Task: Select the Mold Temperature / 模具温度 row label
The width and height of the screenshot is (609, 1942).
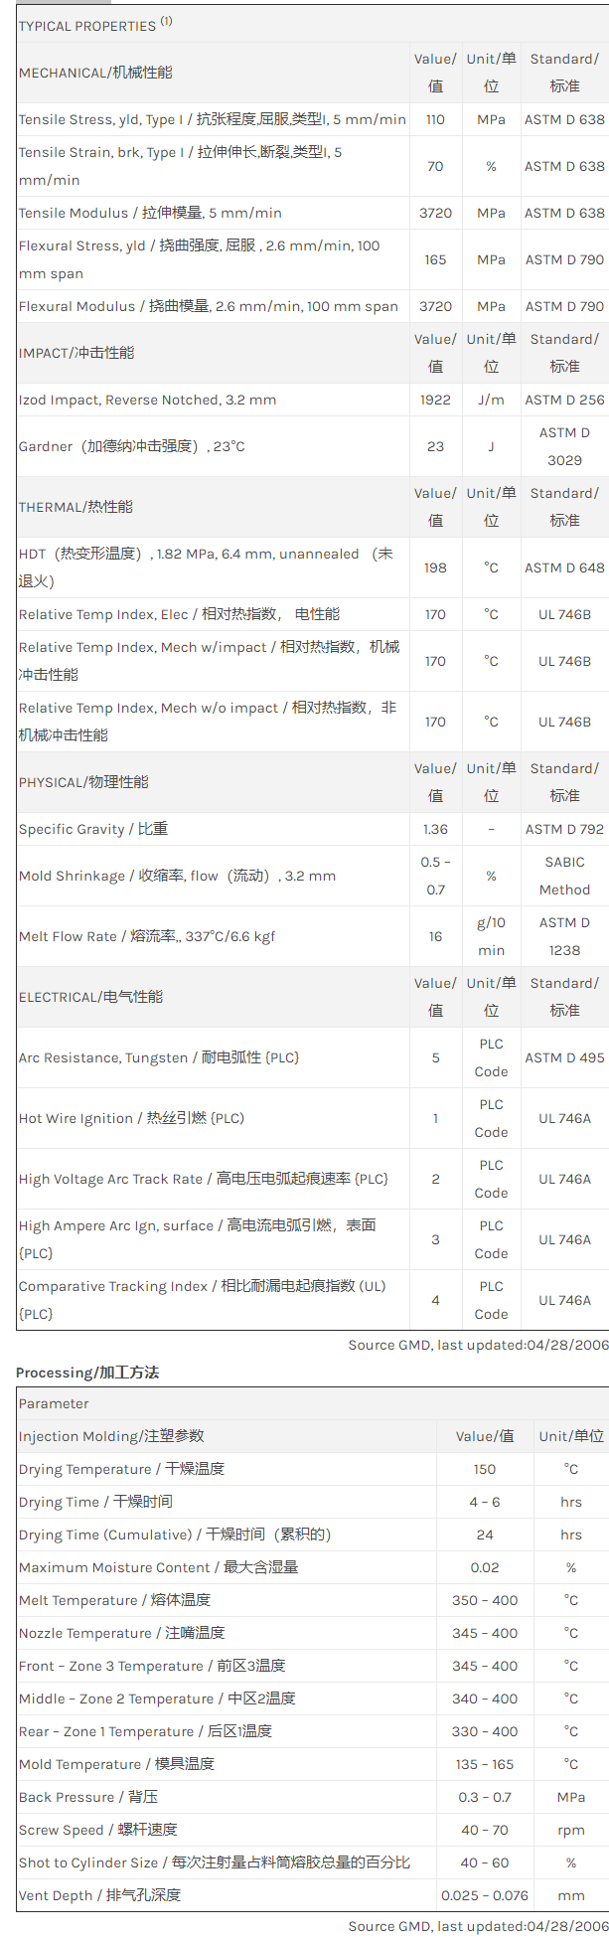Action: (116, 1764)
